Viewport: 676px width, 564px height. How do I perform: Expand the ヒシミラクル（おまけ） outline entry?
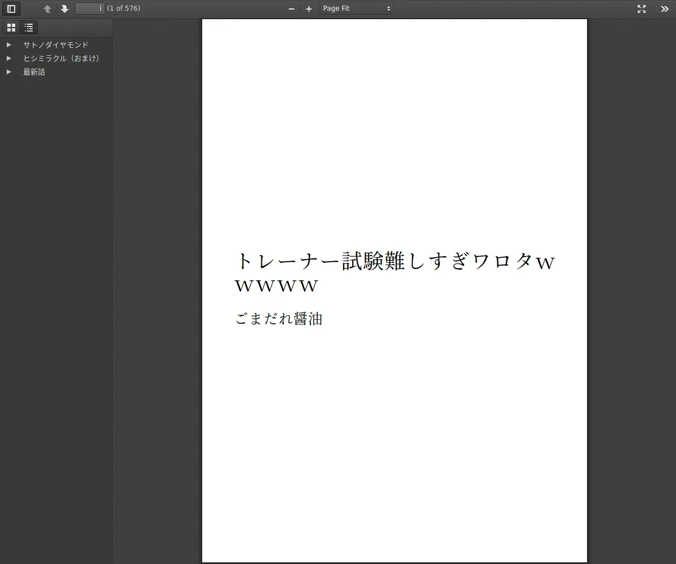(x=8, y=58)
